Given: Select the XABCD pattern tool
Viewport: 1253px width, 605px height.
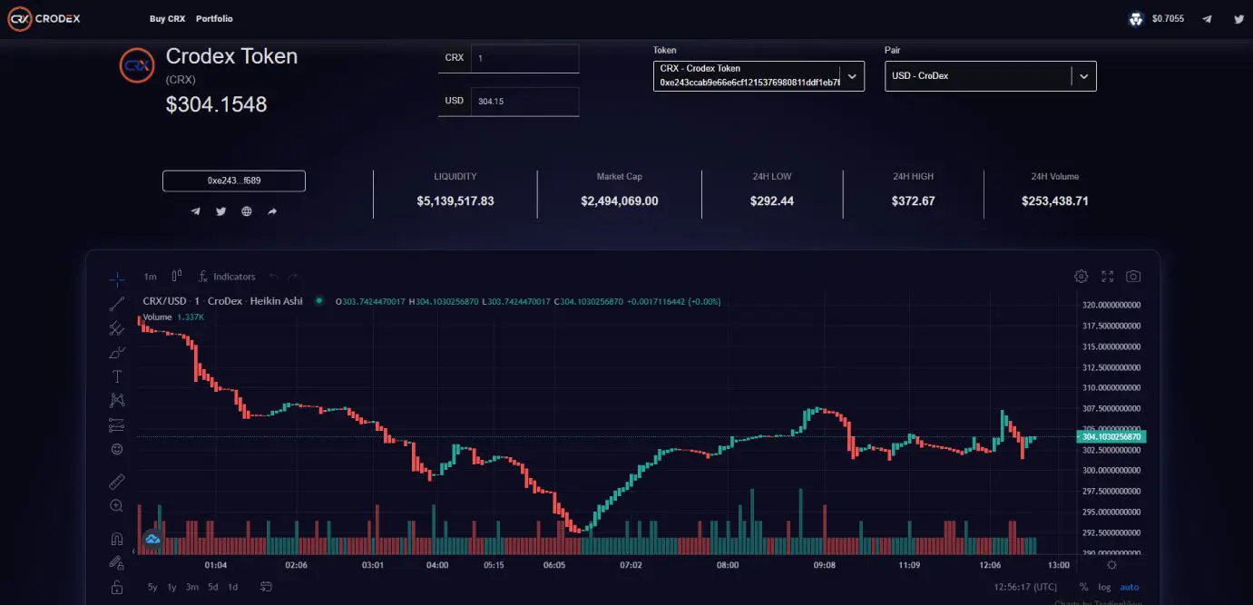Looking at the screenshot, I should click(116, 400).
